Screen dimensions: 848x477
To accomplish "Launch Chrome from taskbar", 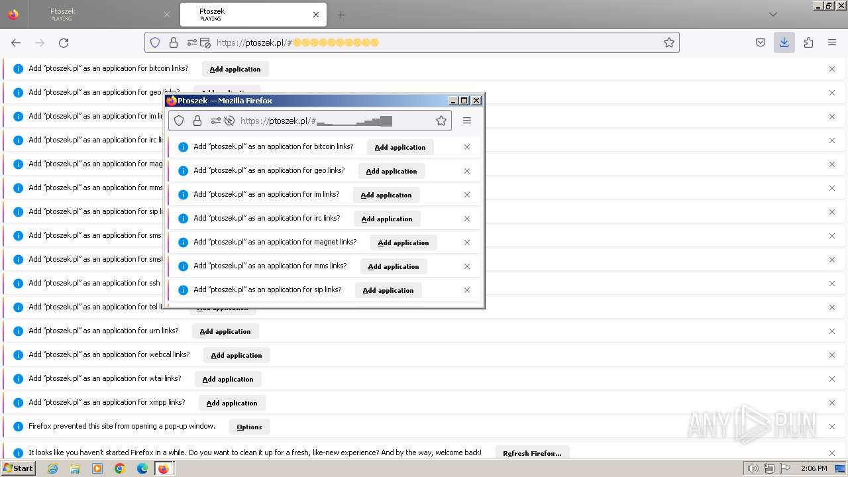I will click(120, 468).
